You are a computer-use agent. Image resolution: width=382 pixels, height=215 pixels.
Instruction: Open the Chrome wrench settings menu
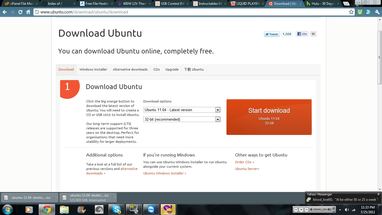pos(377,12)
